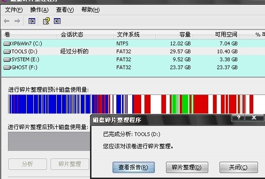265x179 pixels.
Task: Click the pre-defragmentation disk usage bar
Action: tap(136, 104)
